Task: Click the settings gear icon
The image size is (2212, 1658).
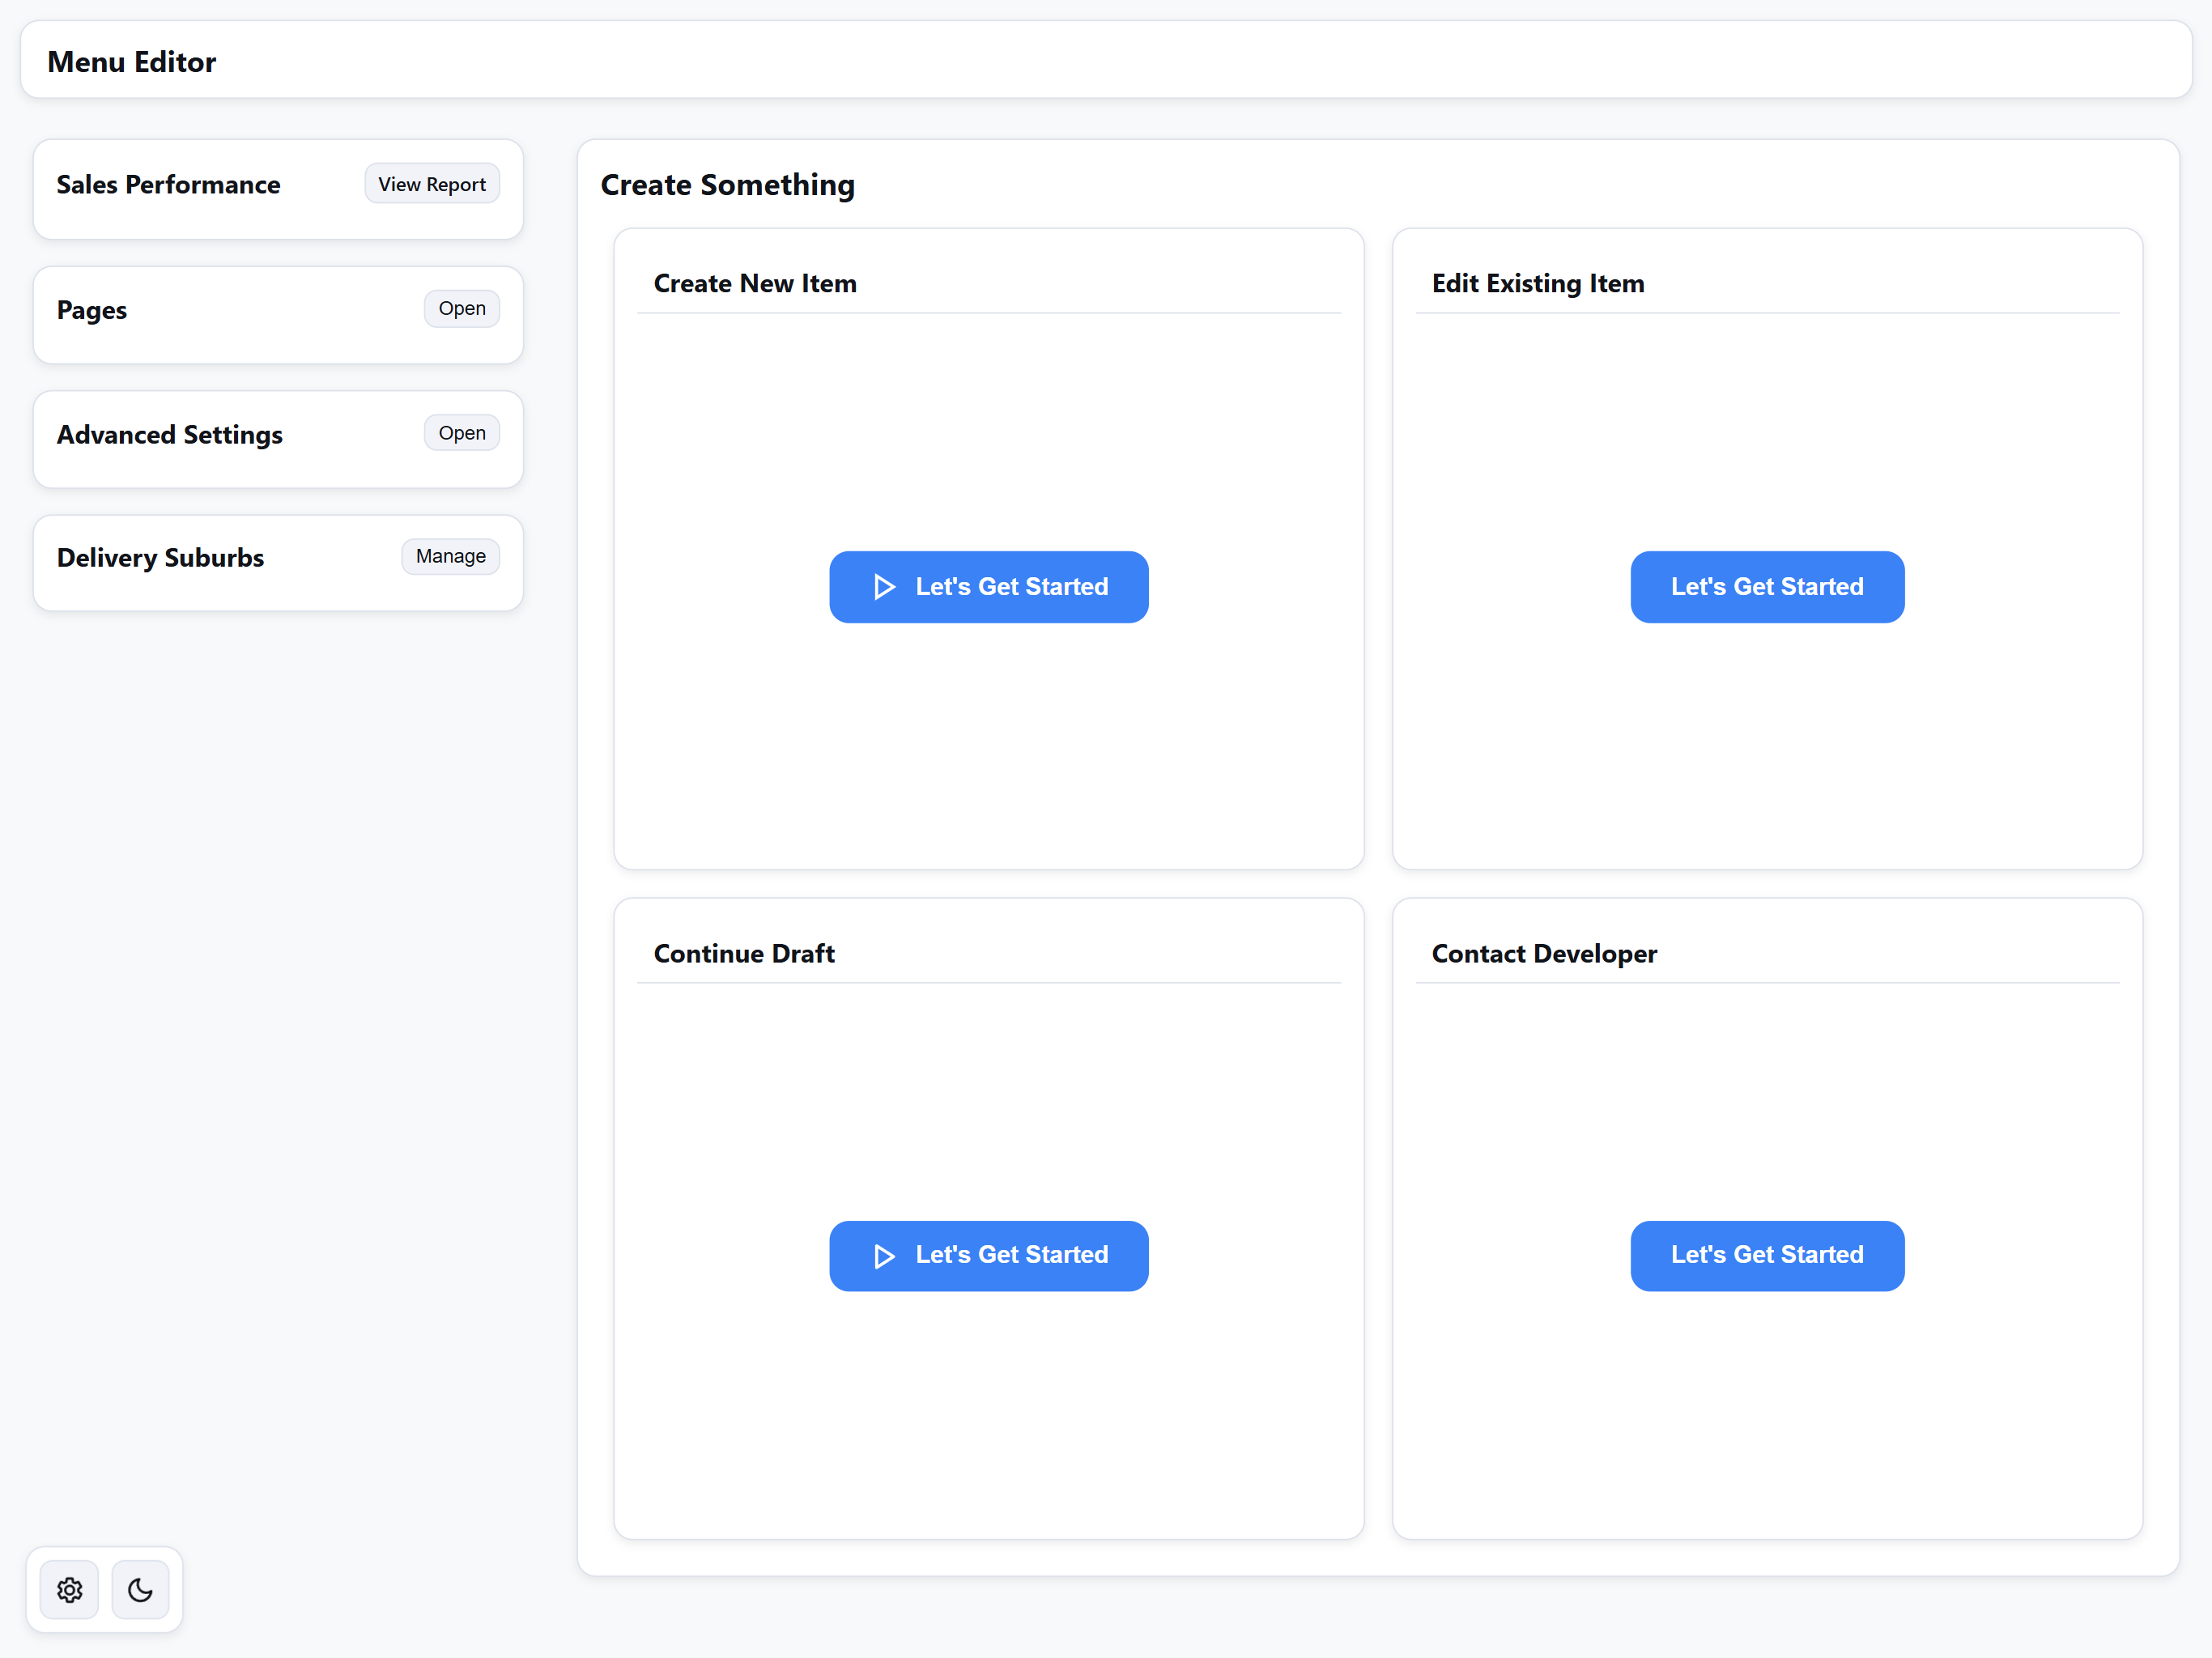Action: pyautogui.click(x=69, y=1590)
